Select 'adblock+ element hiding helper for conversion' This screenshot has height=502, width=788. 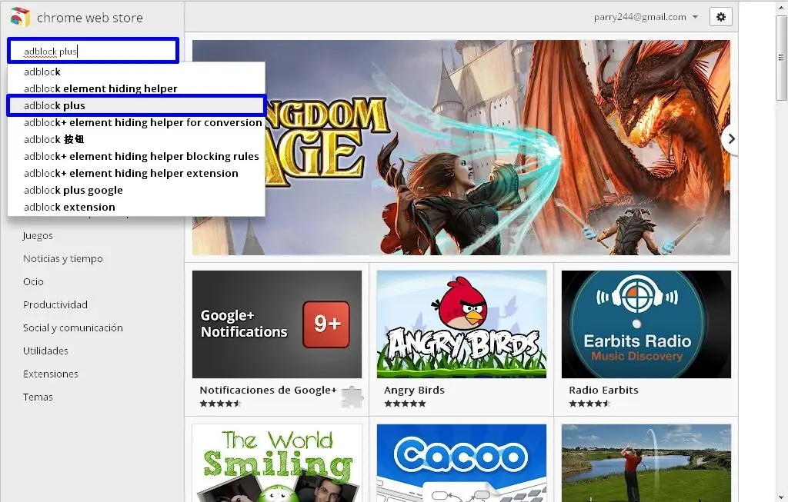tap(136, 122)
